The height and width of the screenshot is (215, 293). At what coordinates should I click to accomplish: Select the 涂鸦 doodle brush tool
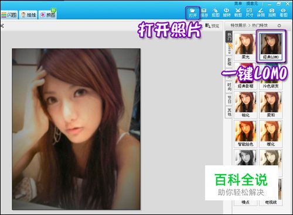pos(261,13)
